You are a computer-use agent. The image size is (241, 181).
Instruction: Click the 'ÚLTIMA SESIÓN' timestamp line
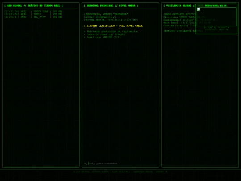tap(111, 20)
